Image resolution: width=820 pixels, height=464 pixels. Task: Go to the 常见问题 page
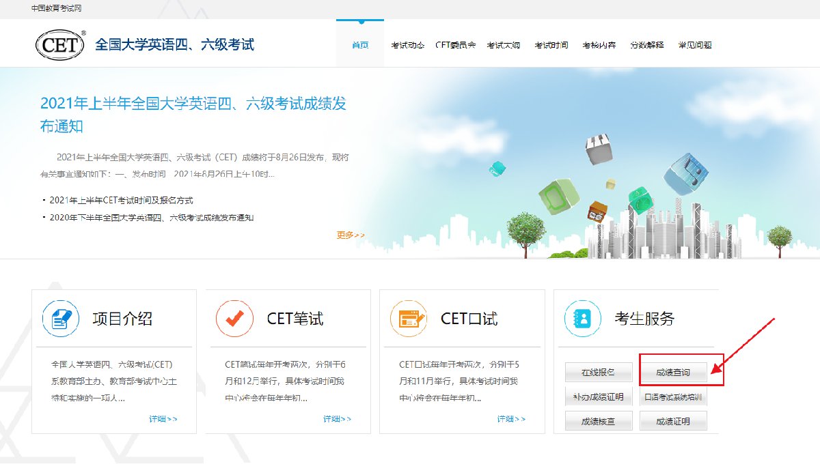pos(695,45)
